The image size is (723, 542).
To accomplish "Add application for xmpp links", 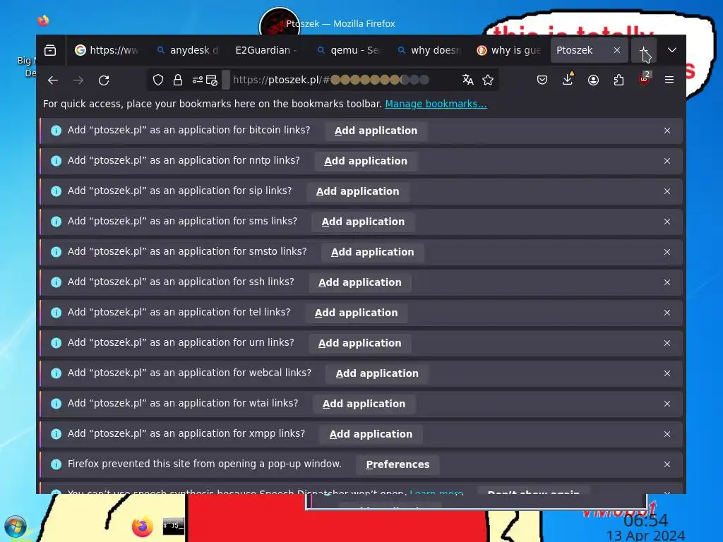I will (371, 434).
